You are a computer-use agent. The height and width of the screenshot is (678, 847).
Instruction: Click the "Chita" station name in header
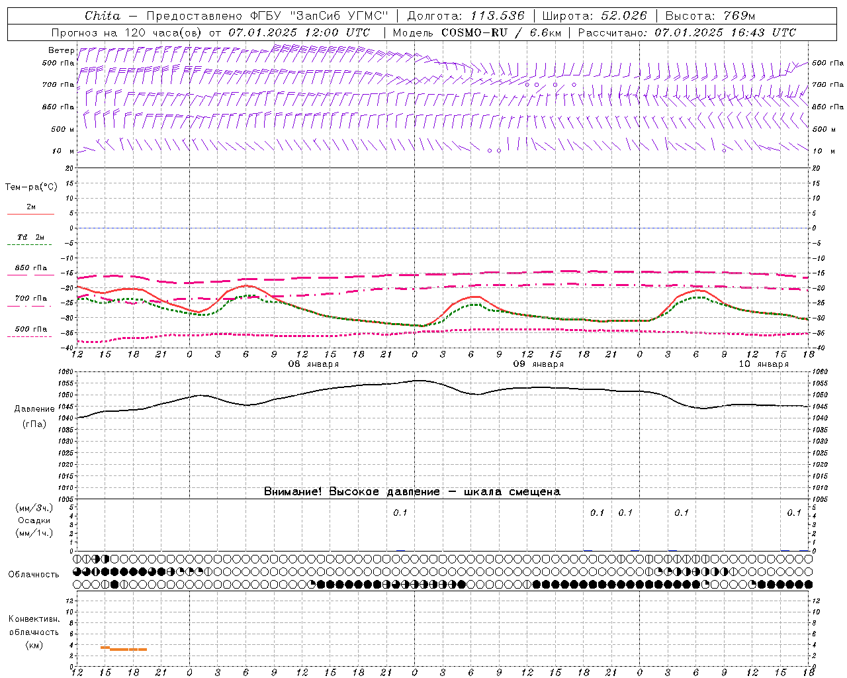(x=103, y=16)
